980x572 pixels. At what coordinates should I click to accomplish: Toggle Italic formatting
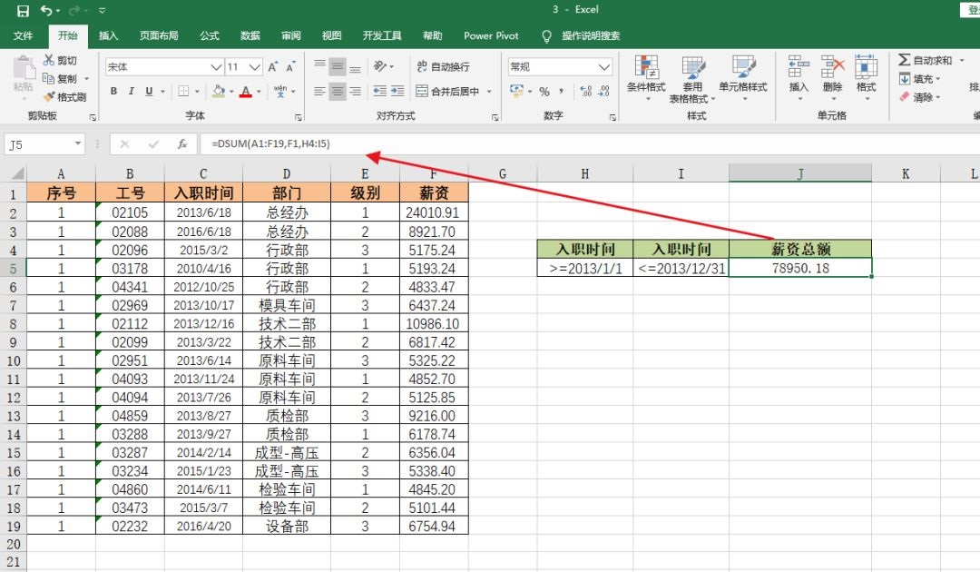tap(132, 92)
